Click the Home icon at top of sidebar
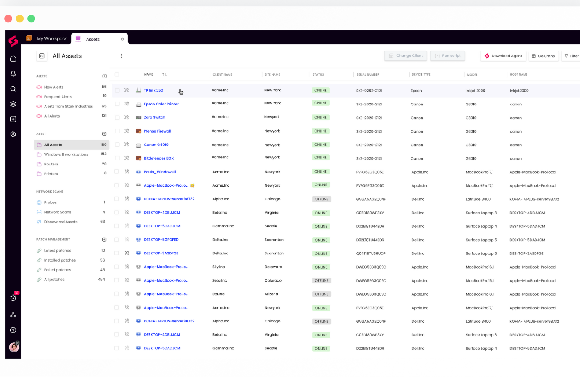The image size is (580, 387). point(13,58)
